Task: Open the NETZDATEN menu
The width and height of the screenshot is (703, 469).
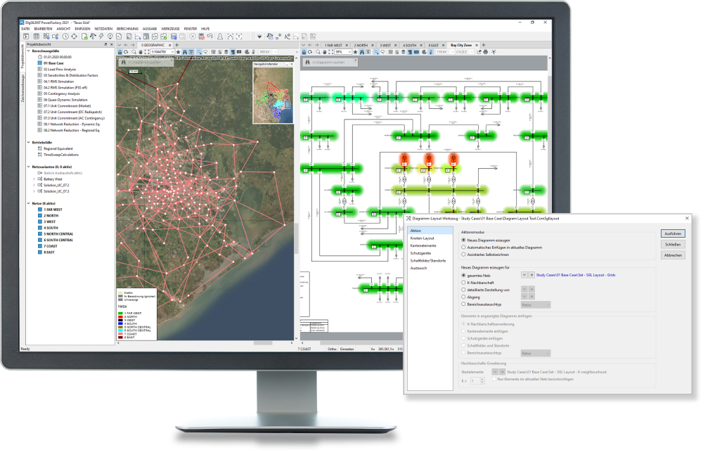Action: 103,29
